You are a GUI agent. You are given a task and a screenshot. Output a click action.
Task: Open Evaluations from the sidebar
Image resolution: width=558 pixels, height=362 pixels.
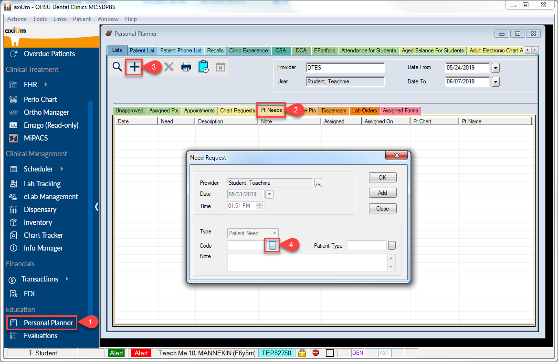[x=41, y=336]
